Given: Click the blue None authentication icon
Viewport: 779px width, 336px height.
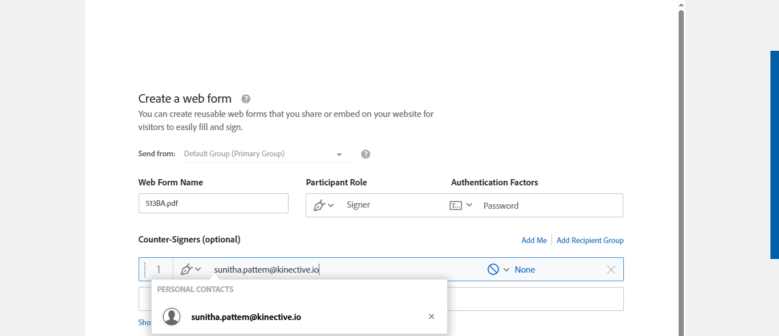Looking at the screenshot, I should [493, 269].
